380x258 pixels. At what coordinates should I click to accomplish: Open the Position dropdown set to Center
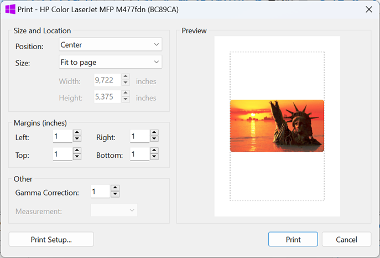click(x=110, y=44)
